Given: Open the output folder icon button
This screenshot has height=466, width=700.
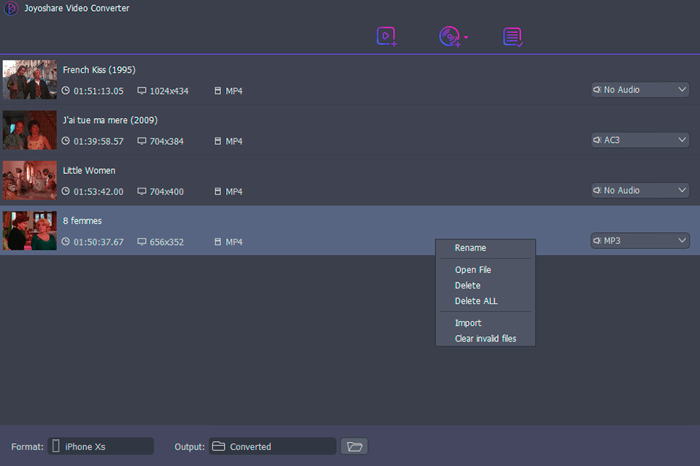Looking at the screenshot, I should click(354, 446).
